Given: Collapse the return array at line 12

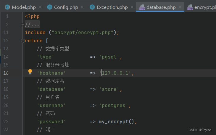Looking at the screenshot, I should (x=22, y=41).
